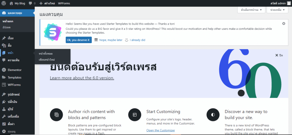Viewport: 292px width, 135px height.
Task: Open the comments bubble icon in admin bar
Action: point(31,3)
